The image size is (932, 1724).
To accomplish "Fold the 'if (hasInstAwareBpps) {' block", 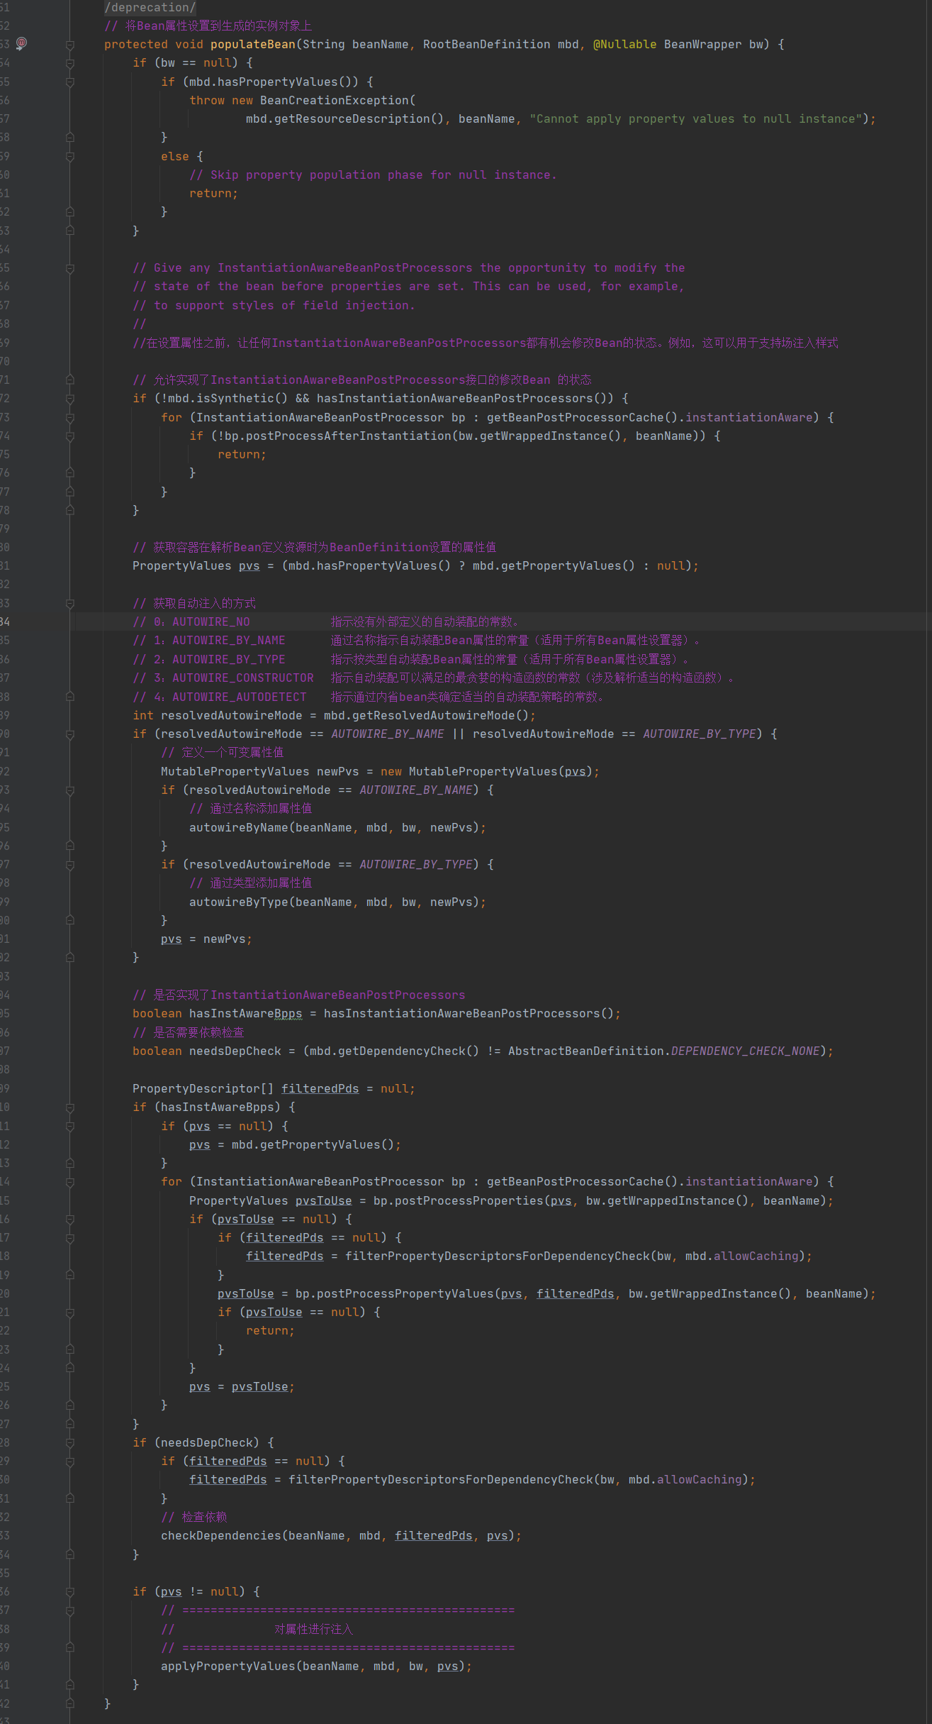I will 70,1107.
